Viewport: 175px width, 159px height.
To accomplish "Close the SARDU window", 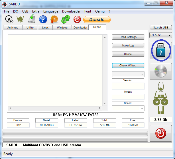I will pos(166,3).
